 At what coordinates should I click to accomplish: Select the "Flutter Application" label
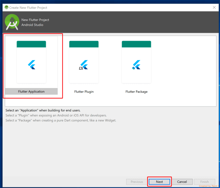point(31,91)
